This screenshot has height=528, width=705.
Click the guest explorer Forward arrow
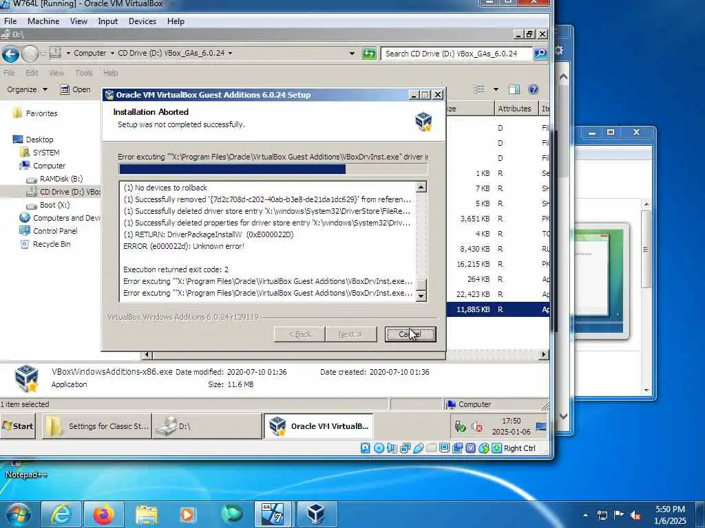[30, 54]
